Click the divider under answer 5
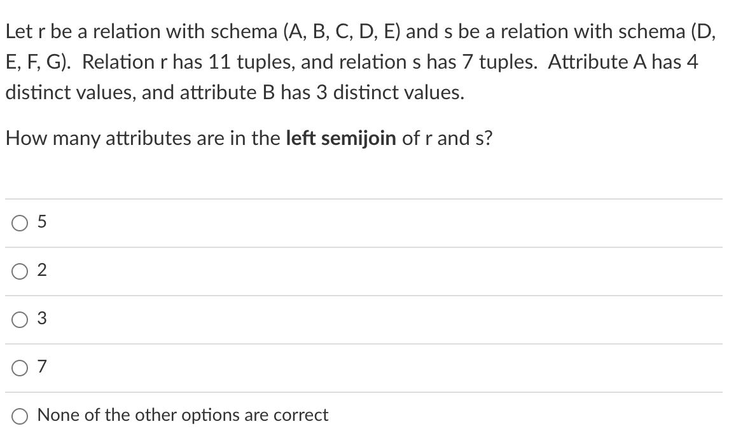The height and width of the screenshot is (445, 729). (364, 247)
